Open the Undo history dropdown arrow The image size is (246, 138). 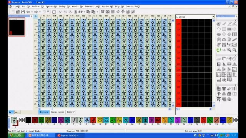(32, 12)
